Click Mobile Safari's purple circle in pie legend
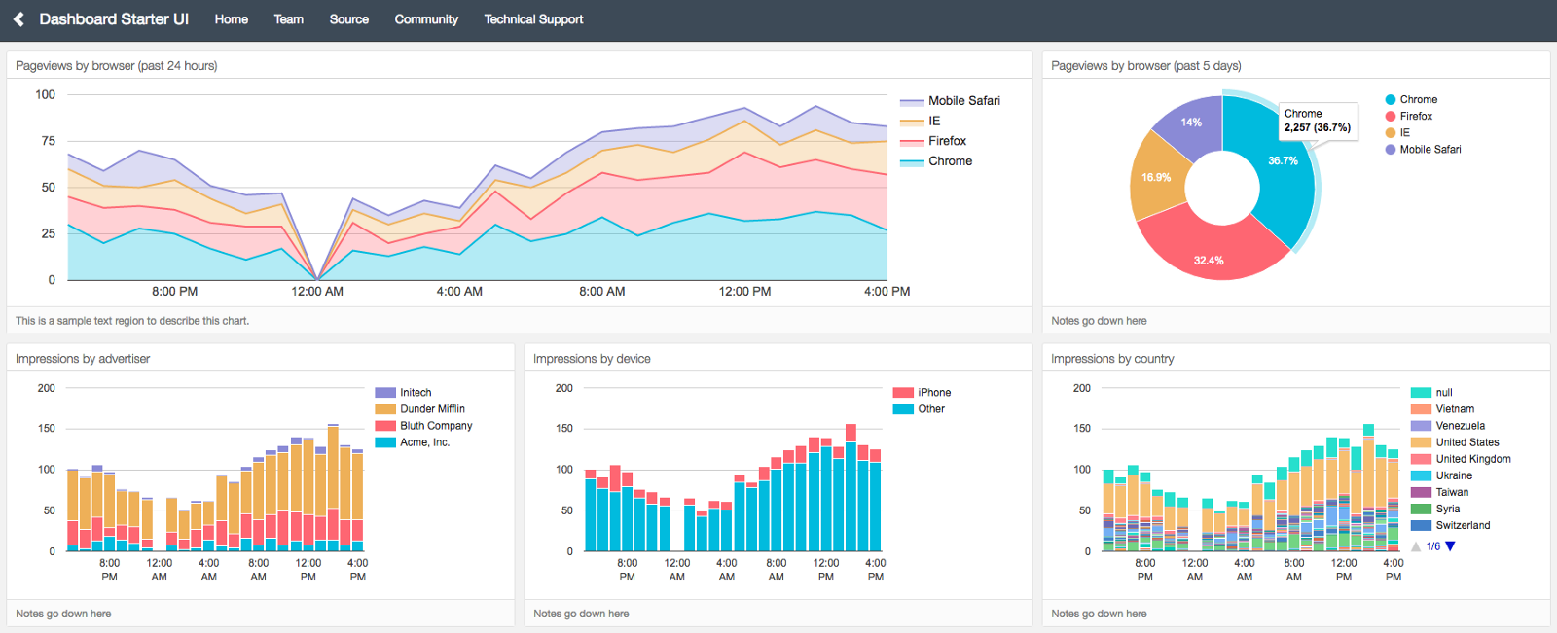 pos(1391,150)
